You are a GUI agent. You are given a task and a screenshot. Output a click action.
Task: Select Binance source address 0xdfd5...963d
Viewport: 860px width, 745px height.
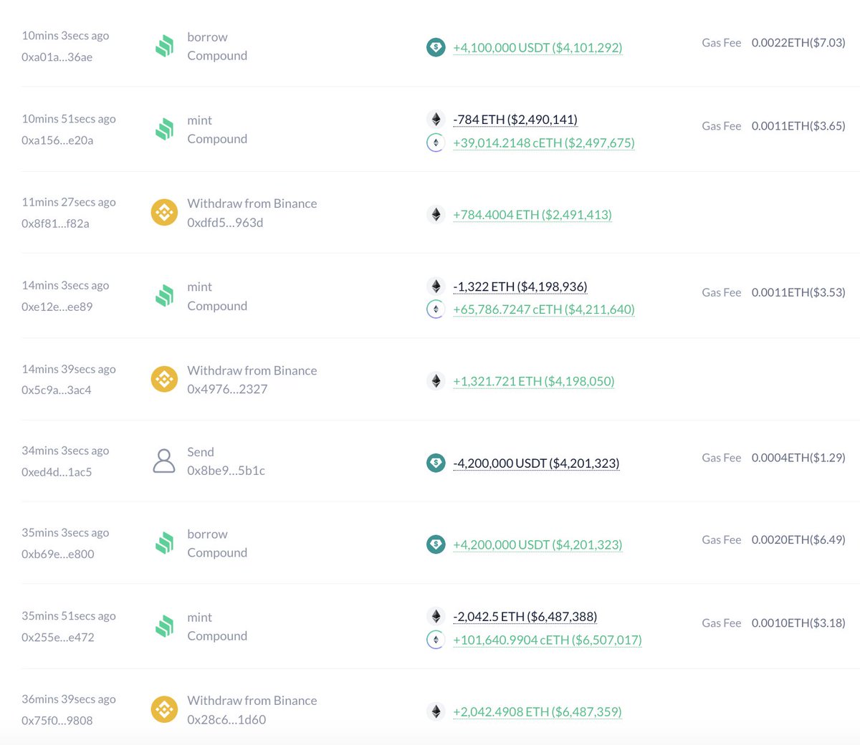point(225,223)
